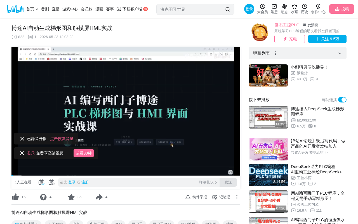This screenshot has width=358, height=224.
Task: Open 记笔记 note-taking
Action: (x=221, y=197)
